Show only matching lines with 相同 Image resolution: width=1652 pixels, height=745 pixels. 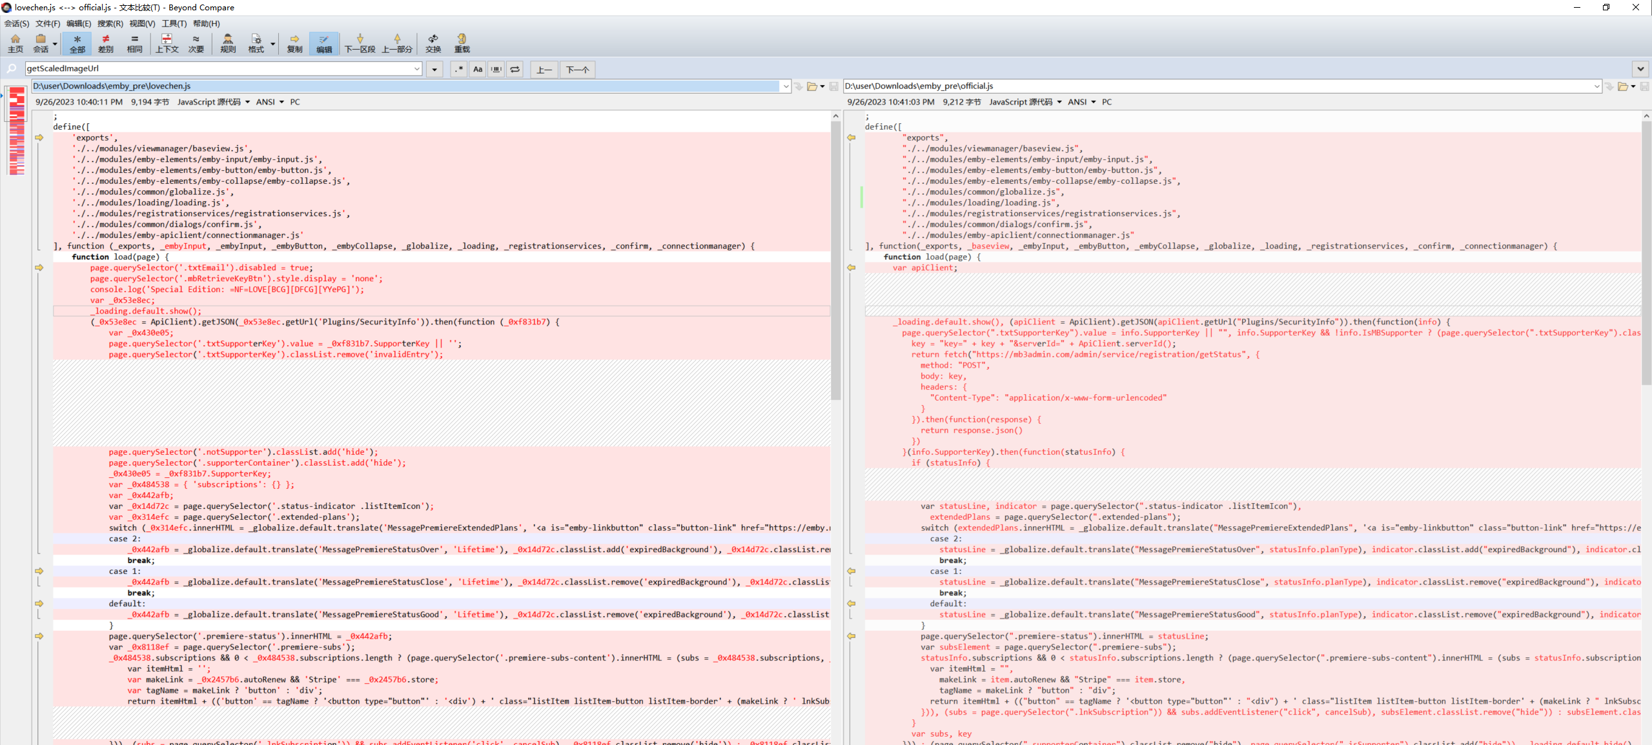134,43
